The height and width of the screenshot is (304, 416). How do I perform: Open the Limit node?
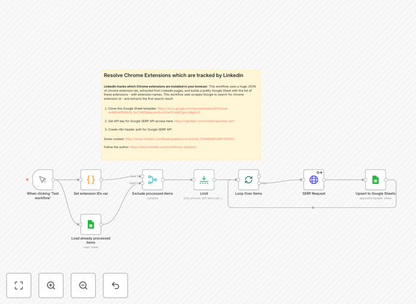[x=204, y=180]
